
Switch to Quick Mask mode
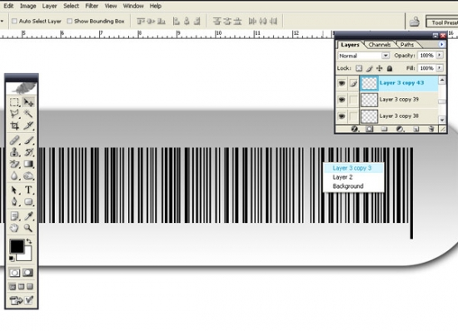pyautogui.click(x=28, y=273)
